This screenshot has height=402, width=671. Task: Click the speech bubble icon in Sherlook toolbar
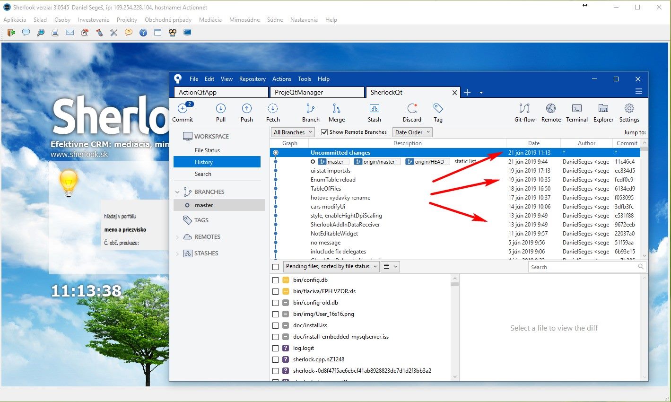pyautogui.click(x=26, y=33)
